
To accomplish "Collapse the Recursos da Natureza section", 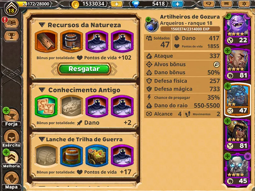I will [x=42, y=25].
